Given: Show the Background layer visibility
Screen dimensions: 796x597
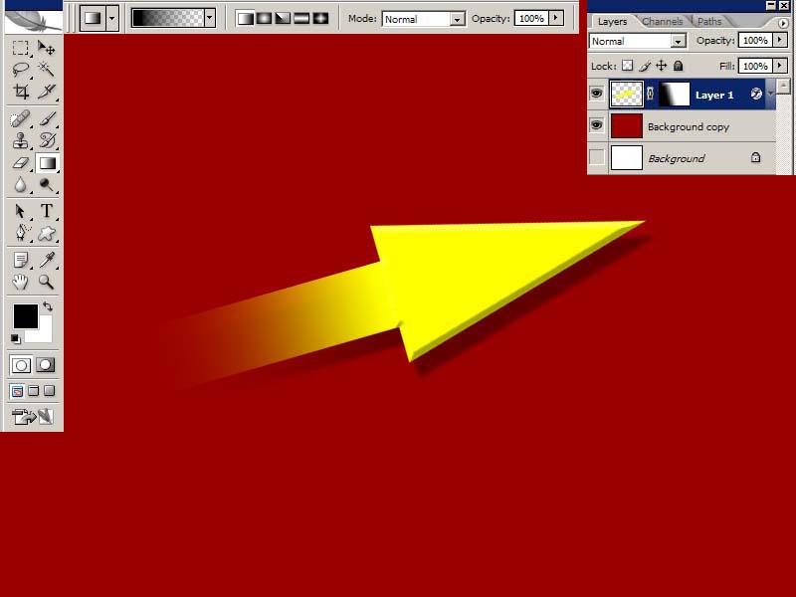Looking at the screenshot, I should point(596,157).
